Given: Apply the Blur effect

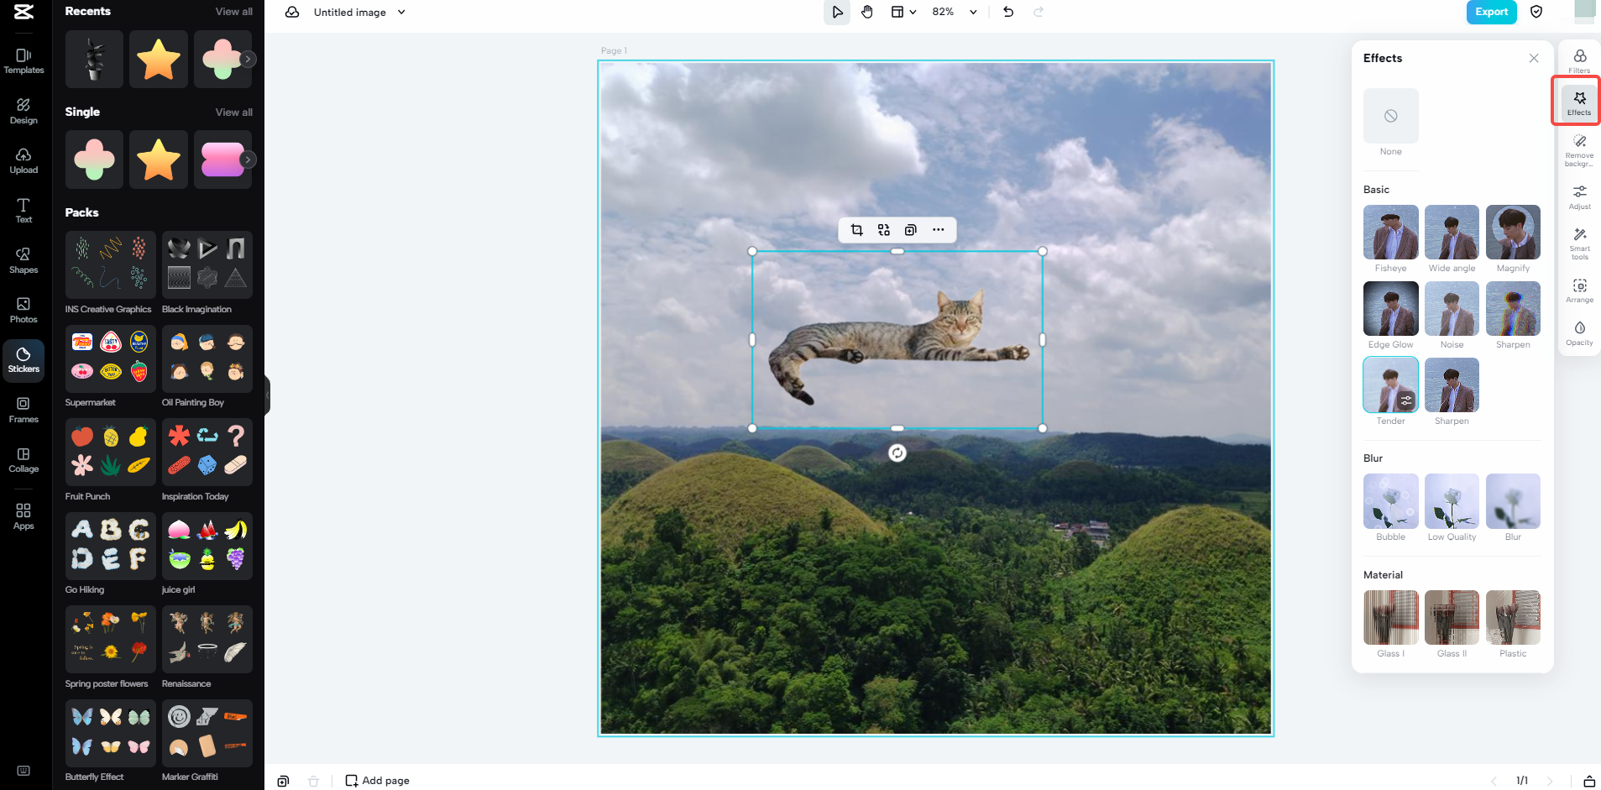Looking at the screenshot, I should pos(1514,501).
